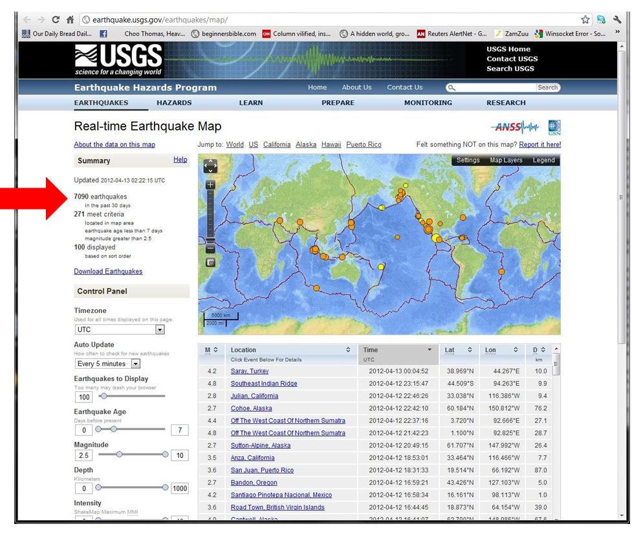Image resolution: width=632 pixels, height=533 pixels.
Task: Open the Saray, Turkey earthquake details
Action: 250,371
